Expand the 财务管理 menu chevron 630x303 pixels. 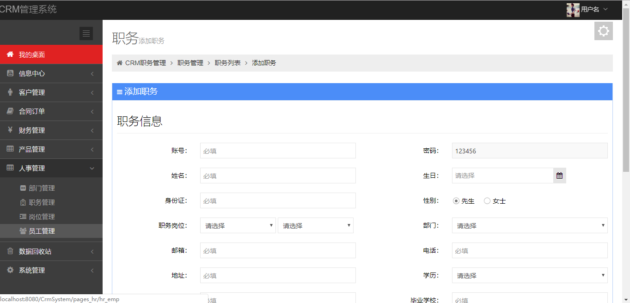[92, 131]
